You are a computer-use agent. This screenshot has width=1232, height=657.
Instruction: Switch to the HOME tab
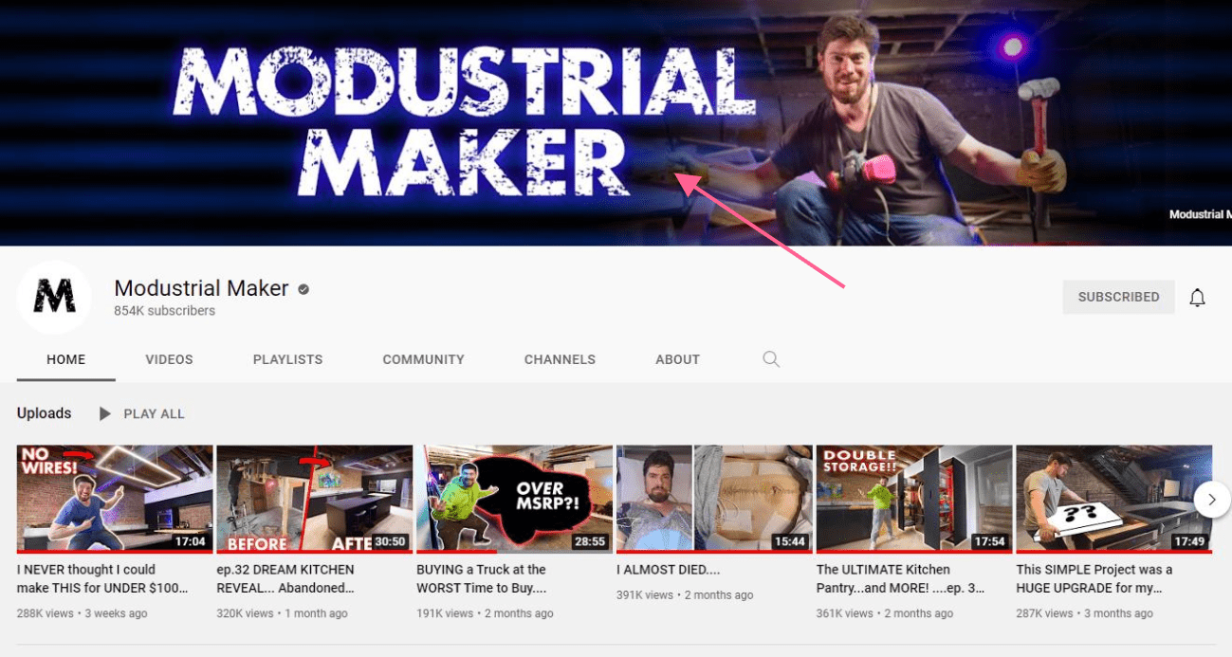(x=66, y=359)
